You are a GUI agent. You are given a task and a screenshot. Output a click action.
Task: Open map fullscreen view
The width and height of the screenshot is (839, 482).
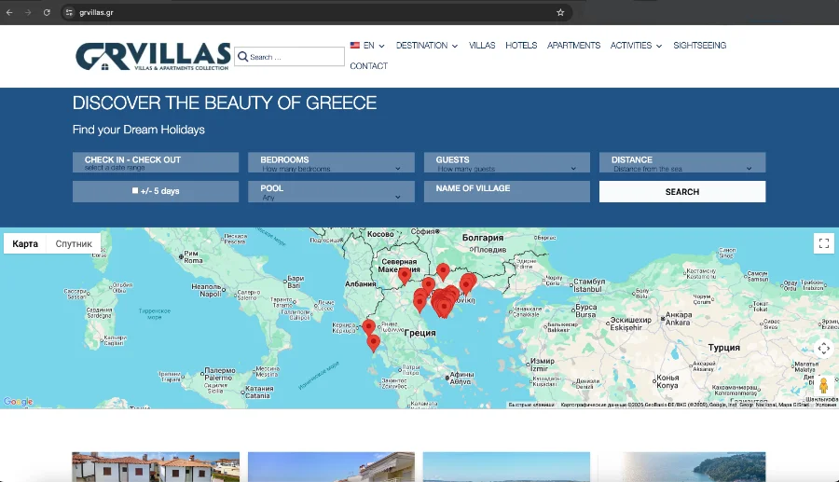823,243
